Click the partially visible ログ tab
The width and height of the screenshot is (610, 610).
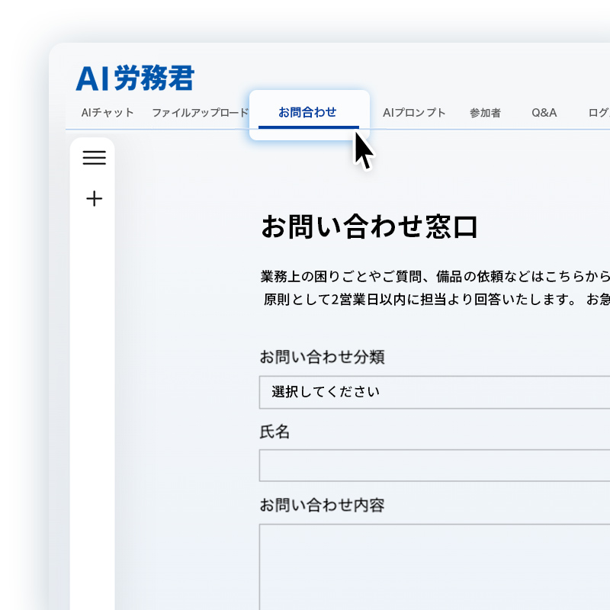click(599, 113)
